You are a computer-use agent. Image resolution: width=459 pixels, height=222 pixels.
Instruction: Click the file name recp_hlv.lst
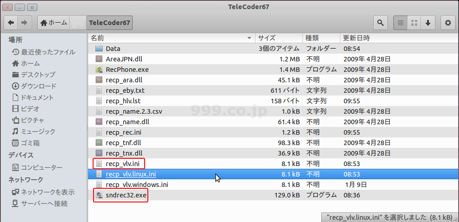pyautogui.click(x=123, y=101)
